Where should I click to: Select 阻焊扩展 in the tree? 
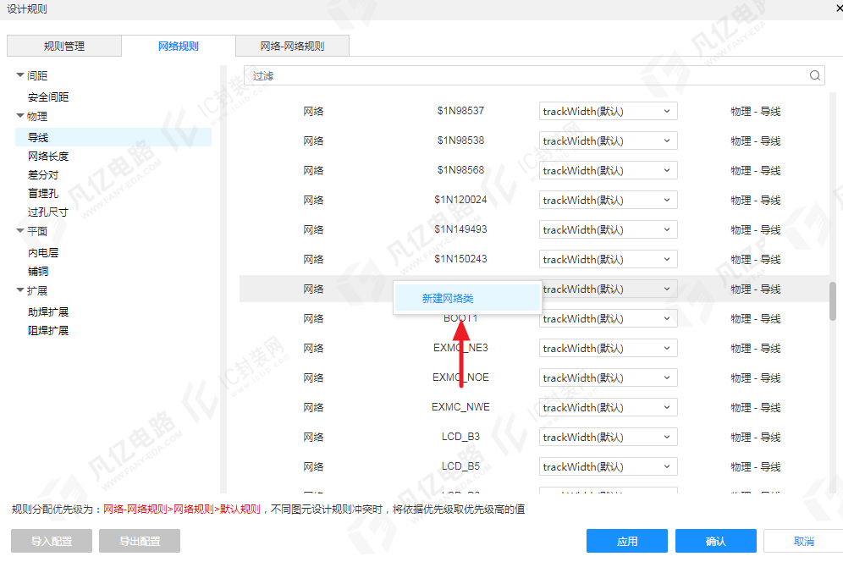click(x=48, y=330)
